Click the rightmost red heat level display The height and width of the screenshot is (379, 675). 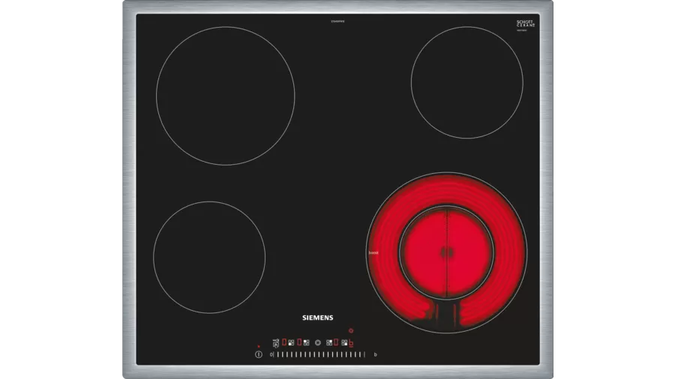pyautogui.click(x=350, y=343)
